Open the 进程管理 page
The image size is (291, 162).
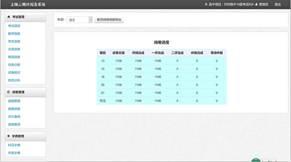coord(14,101)
